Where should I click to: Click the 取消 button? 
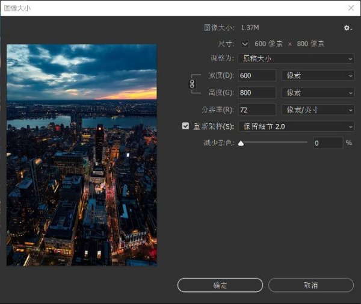pos(311,285)
